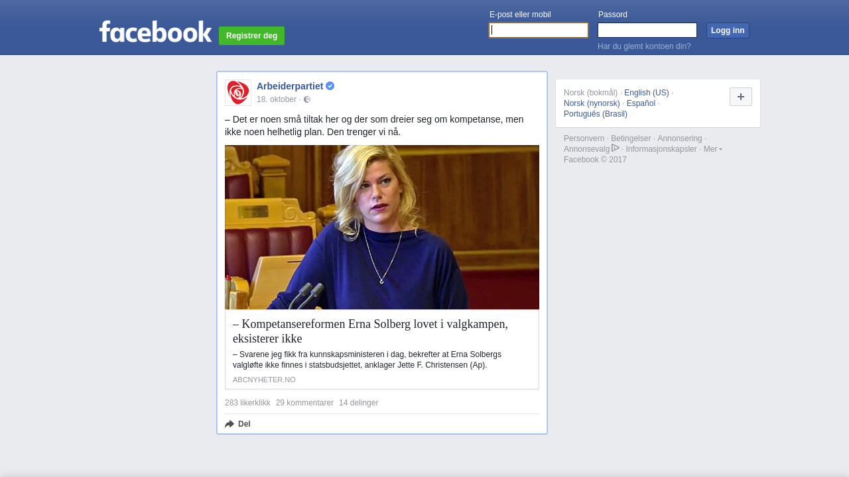
Task: Click the plus button to add language
Action: [740, 97]
